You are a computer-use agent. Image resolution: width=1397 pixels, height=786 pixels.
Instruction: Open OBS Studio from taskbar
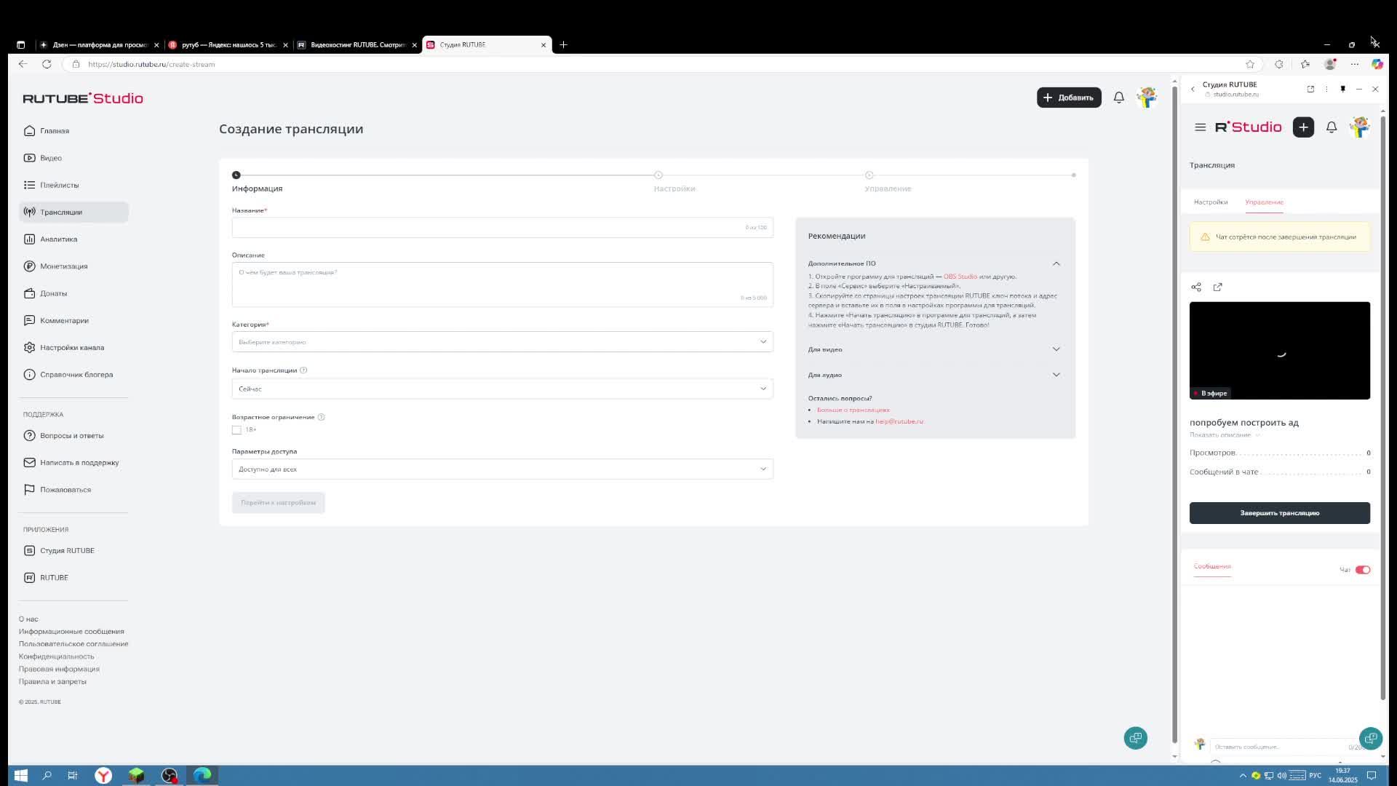[x=169, y=776]
